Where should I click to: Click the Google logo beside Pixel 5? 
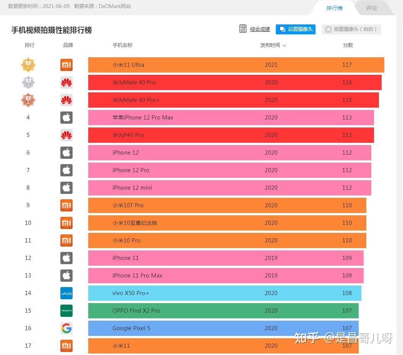point(66,328)
